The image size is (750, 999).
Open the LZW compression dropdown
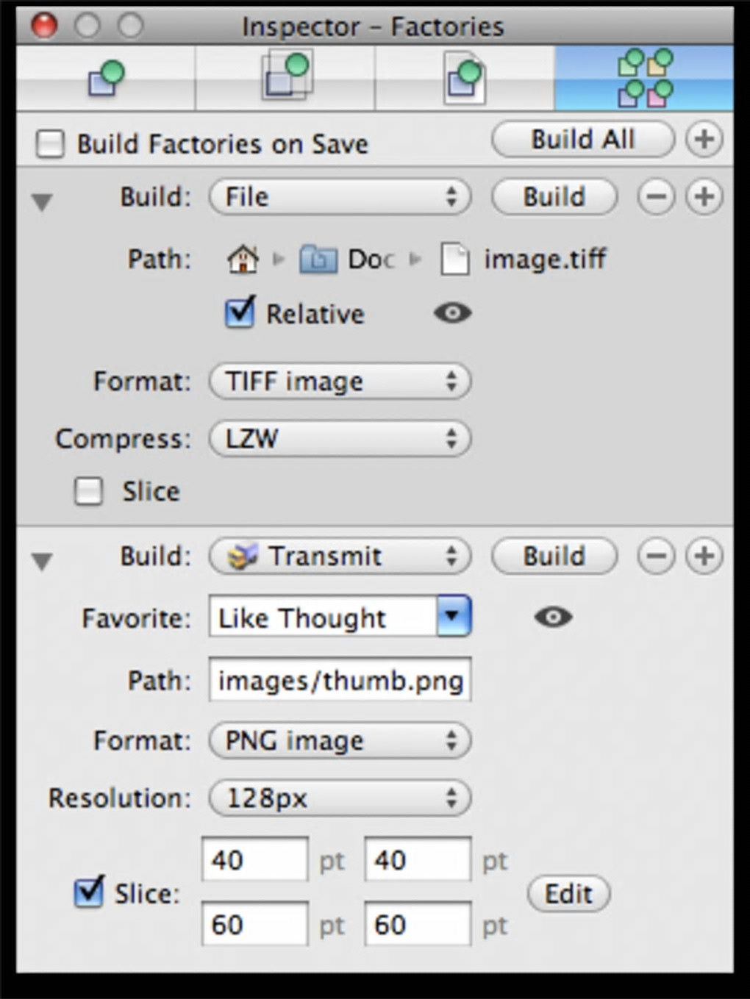(x=340, y=439)
